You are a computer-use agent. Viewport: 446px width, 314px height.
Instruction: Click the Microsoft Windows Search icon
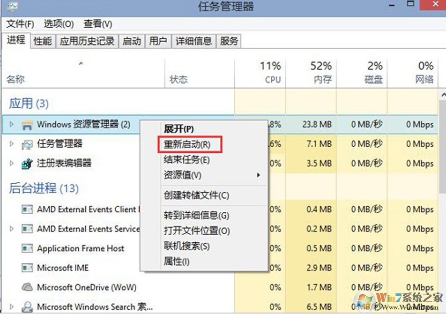click(x=27, y=307)
